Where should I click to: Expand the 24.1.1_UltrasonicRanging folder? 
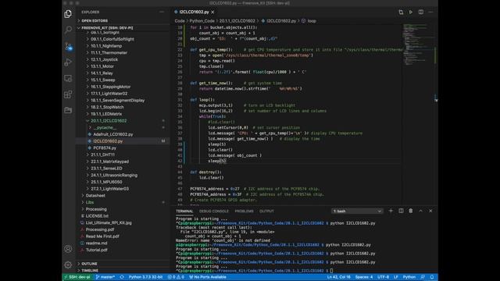(114, 175)
